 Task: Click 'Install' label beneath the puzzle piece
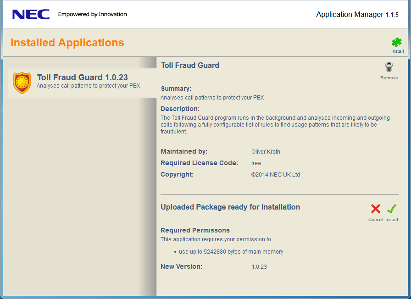pyautogui.click(x=397, y=51)
